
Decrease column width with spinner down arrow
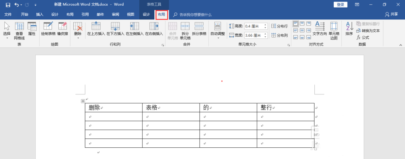[x=265, y=37]
